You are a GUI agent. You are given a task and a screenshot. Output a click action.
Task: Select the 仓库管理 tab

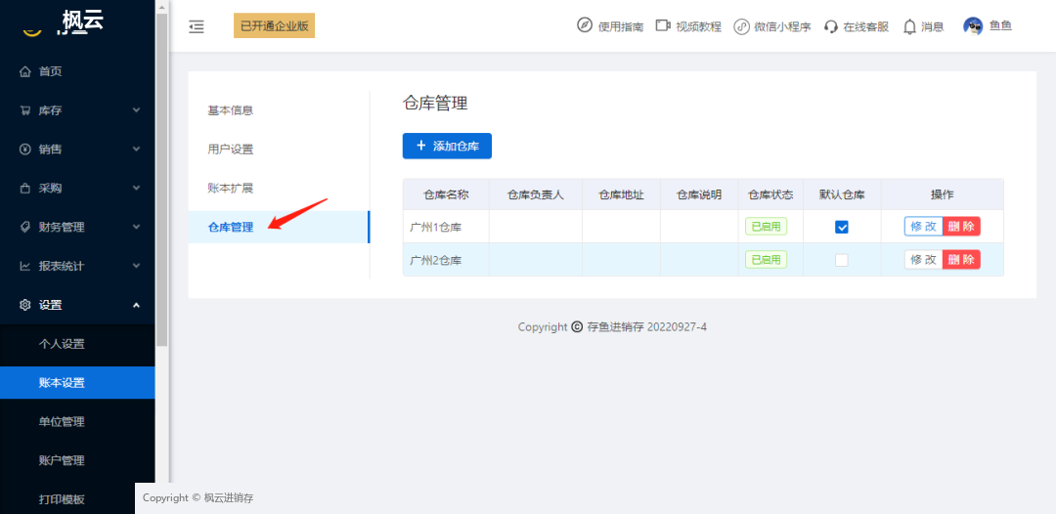(279, 227)
